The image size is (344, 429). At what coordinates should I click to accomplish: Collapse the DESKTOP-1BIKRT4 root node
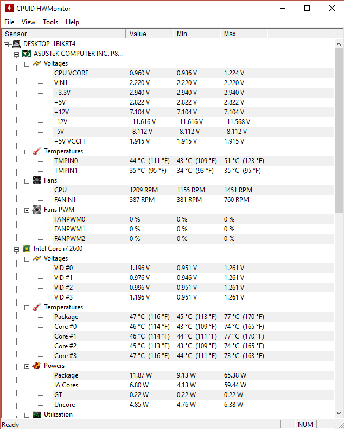click(x=6, y=44)
